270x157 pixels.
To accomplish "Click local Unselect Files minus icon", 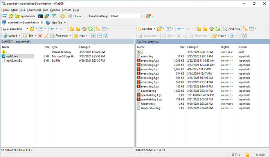I will (99, 36).
